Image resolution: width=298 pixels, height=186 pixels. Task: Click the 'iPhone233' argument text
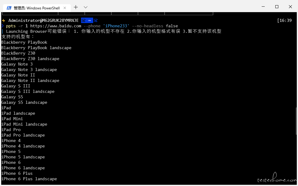coord(116,26)
